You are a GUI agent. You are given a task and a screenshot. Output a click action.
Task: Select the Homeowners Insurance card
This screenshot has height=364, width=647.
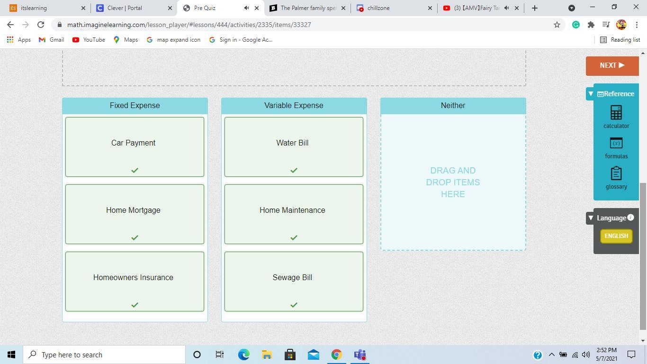(x=135, y=282)
